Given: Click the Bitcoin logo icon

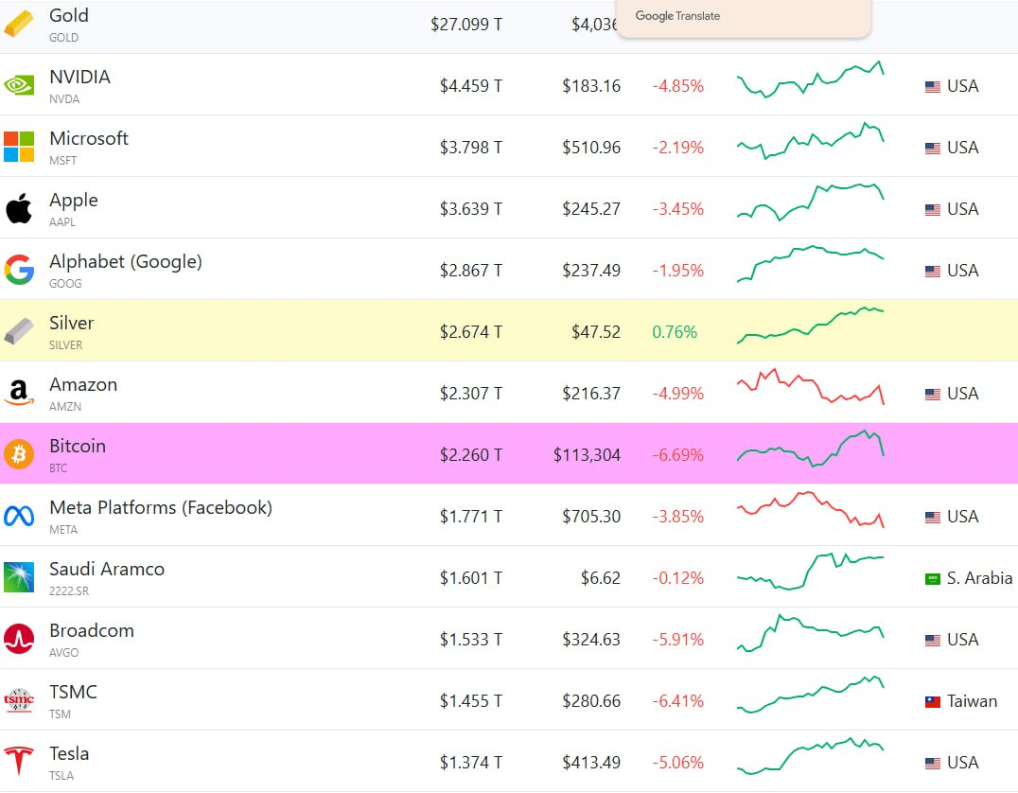Looking at the screenshot, I should point(19,454).
